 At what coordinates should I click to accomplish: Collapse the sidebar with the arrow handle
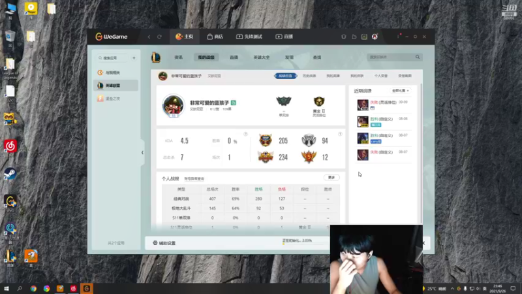[x=142, y=153]
